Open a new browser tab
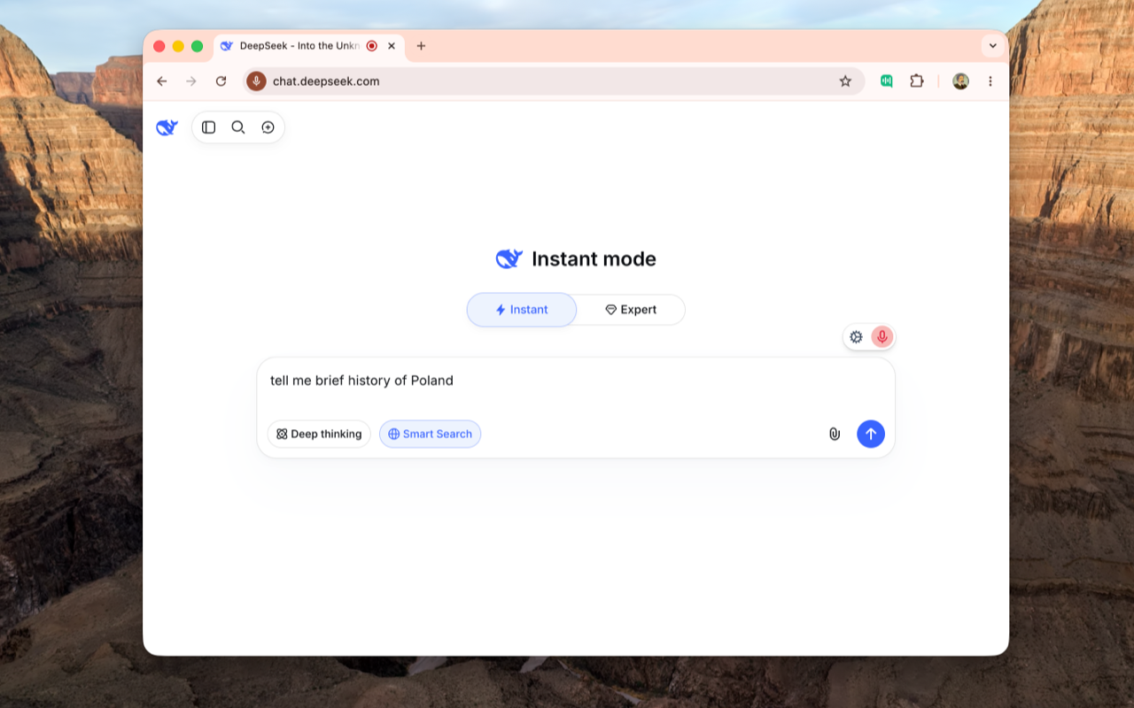Screen dimensions: 1134x708 (421, 46)
